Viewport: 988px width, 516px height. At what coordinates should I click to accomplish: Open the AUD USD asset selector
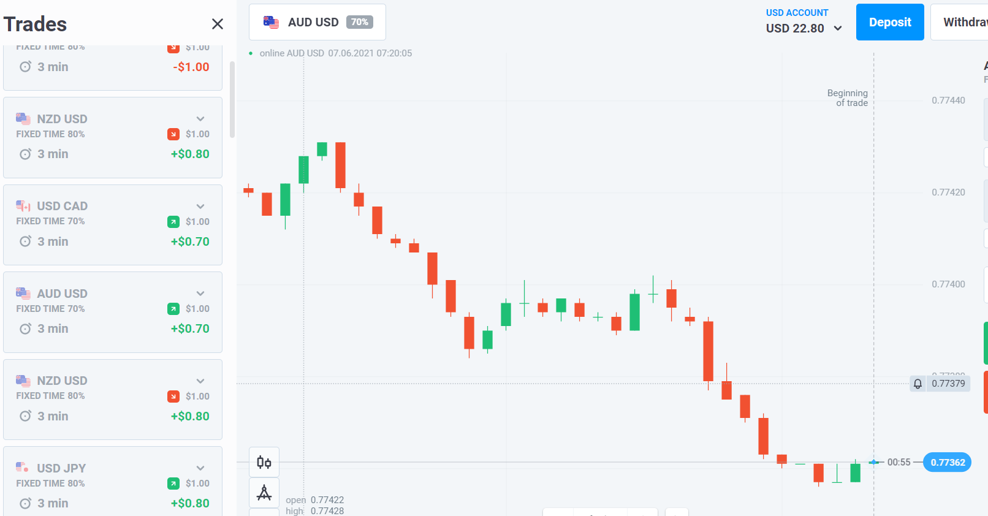coord(317,22)
